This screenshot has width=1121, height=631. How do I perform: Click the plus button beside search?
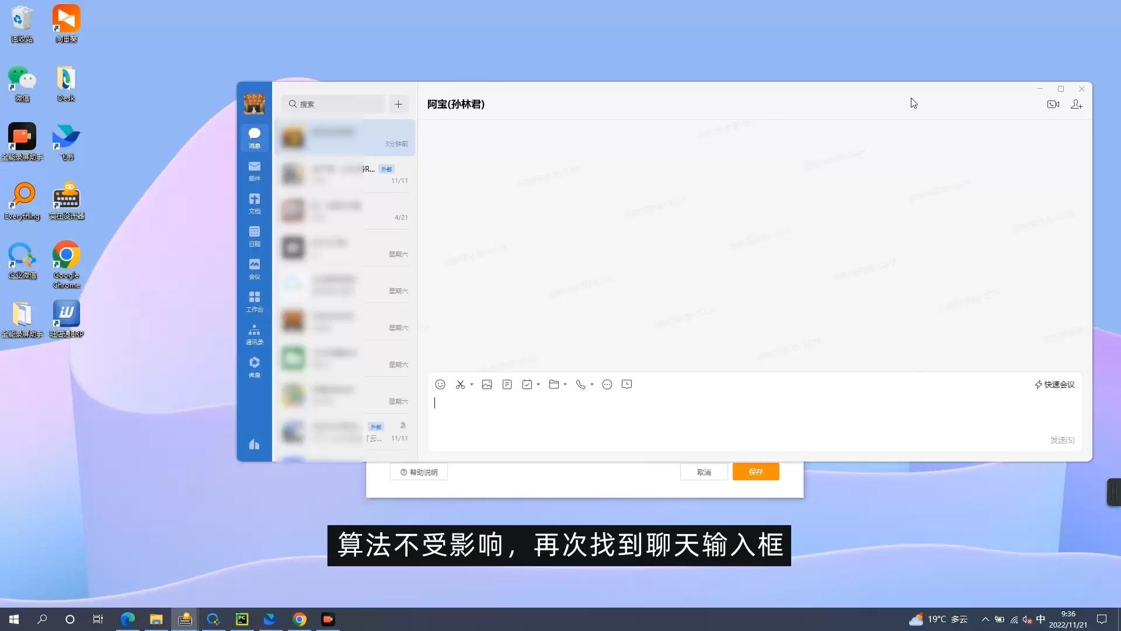398,105
